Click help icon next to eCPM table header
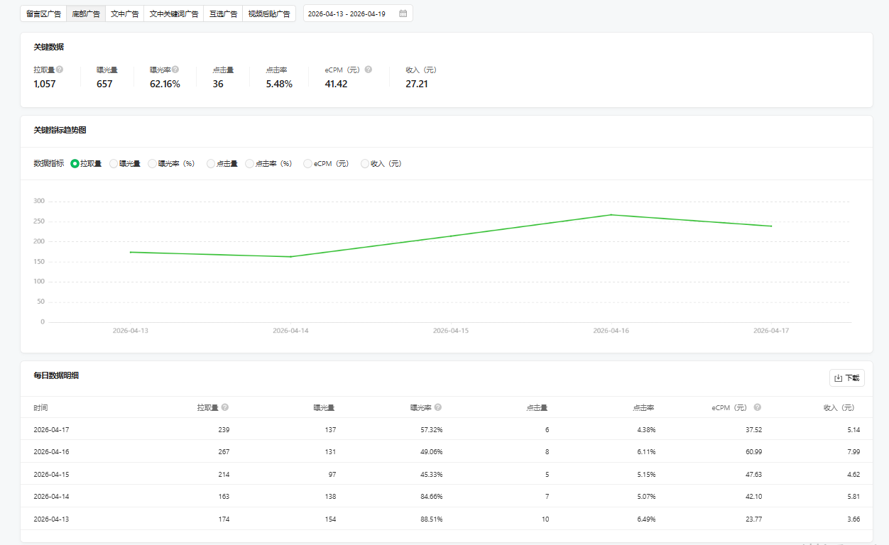The image size is (889, 545). click(758, 407)
